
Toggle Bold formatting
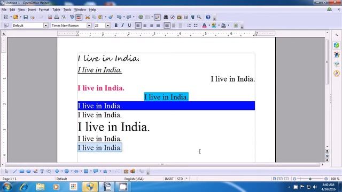point(116,26)
